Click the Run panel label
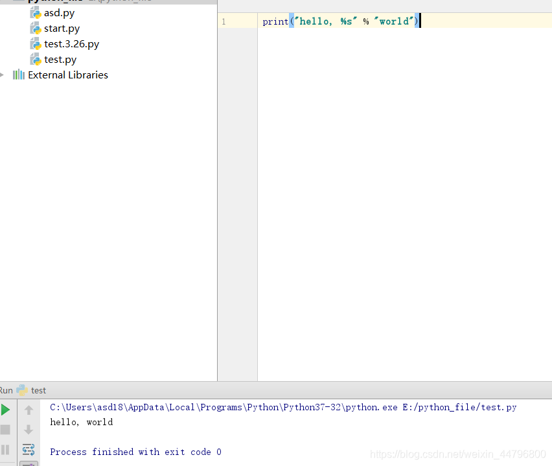Viewport: 552px width, 466px height. pyautogui.click(x=6, y=390)
